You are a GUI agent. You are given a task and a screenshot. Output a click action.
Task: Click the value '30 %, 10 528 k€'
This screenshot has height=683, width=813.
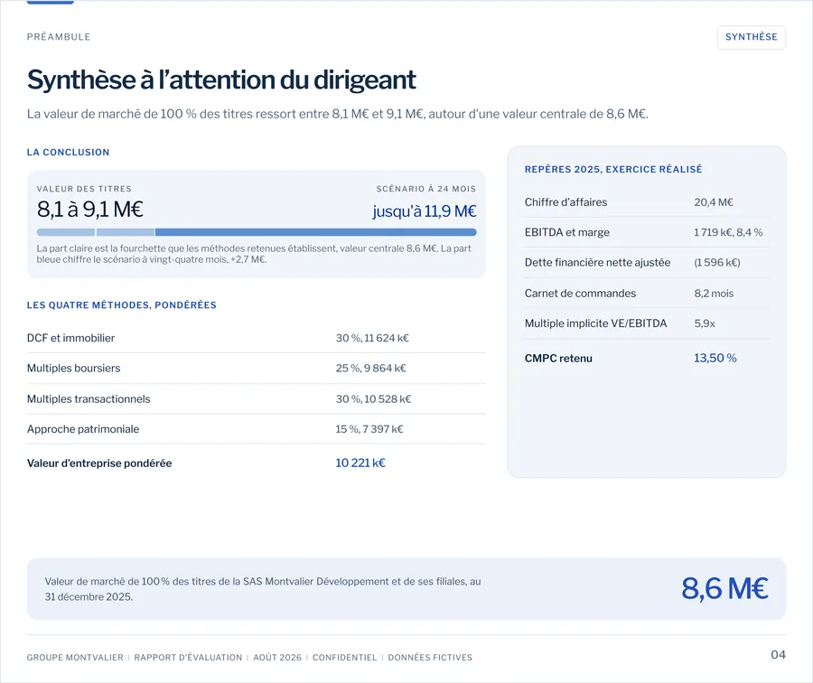(373, 398)
